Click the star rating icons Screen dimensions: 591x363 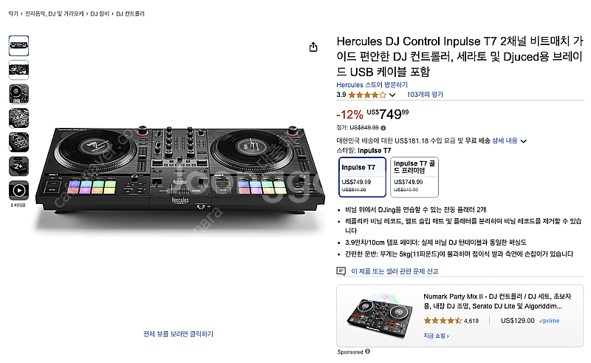click(x=366, y=95)
